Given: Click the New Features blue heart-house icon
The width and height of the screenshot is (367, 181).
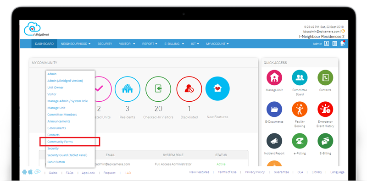Looking at the screenshot, I should click(217, 88).
